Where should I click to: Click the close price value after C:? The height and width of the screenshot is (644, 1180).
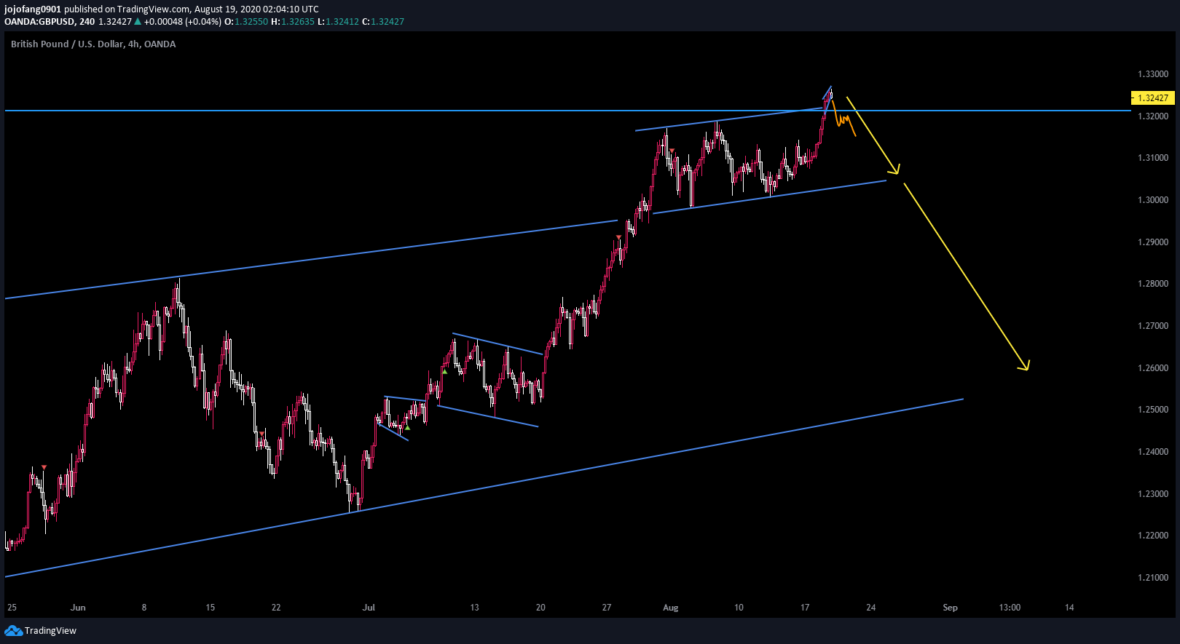tap(388, 22)
